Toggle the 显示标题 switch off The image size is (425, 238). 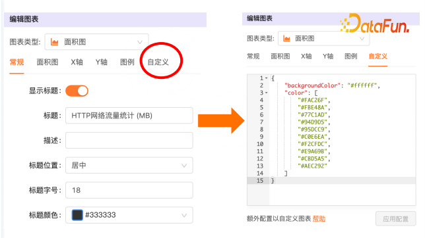tap(77, 91)
